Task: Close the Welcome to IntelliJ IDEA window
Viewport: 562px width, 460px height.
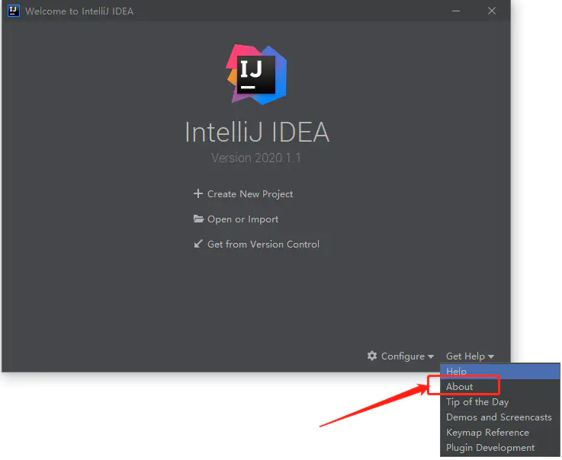Action: click(492, 11)
